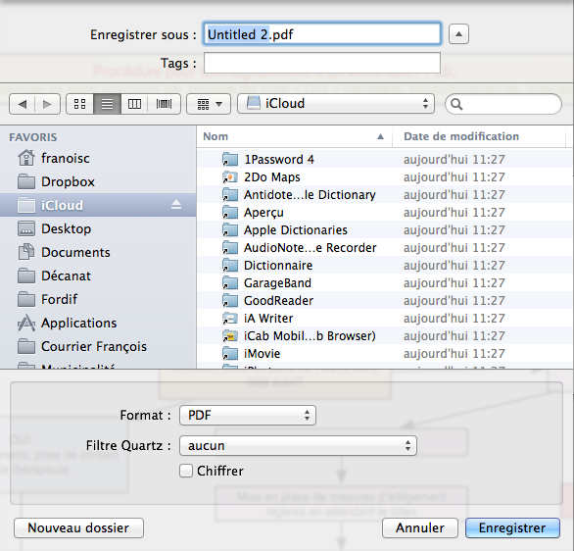Switch to icon view
The width and height of the screenshot is (574, 551).
tap(79, 104)
